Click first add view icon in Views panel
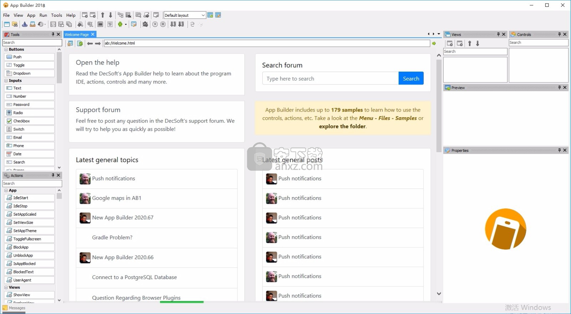This screenshot has width=571, height=314. [x=450, y=43]
